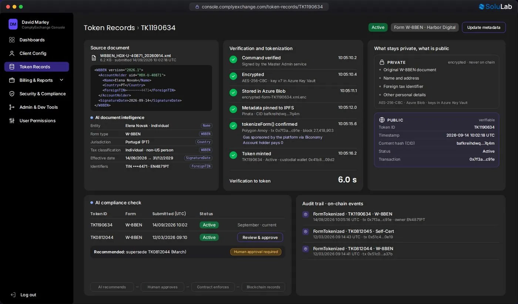Click token ID TK0812044 in compliance table

click(102, 237)
